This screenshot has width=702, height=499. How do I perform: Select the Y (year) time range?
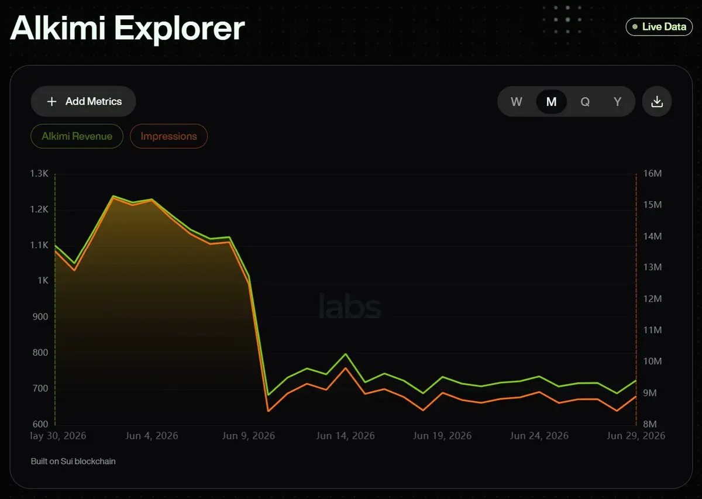[617, 102]
